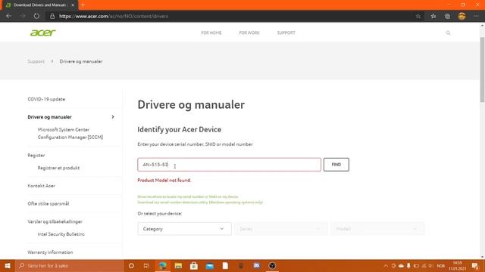Open OBS Studio from the taskbar
Screen dimensions: 485x272
pos(272,265)
